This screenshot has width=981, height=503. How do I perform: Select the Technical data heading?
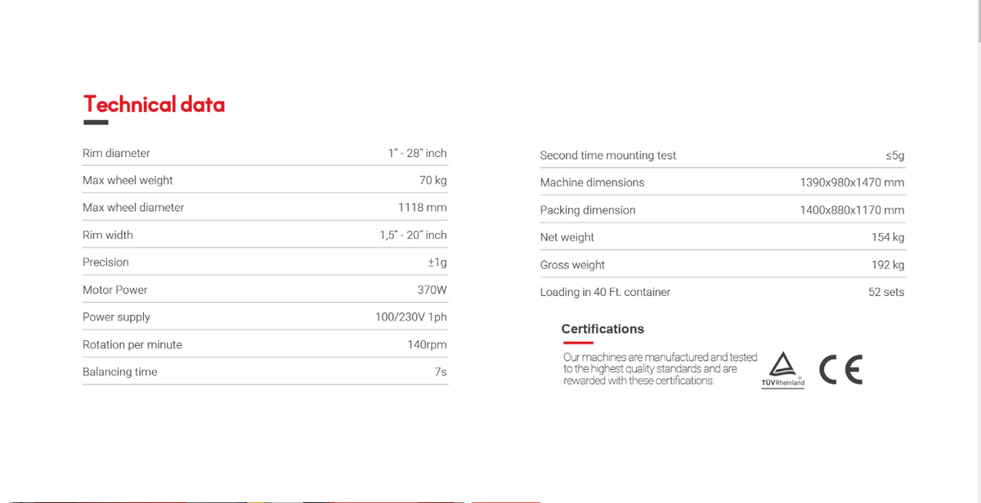154,105
